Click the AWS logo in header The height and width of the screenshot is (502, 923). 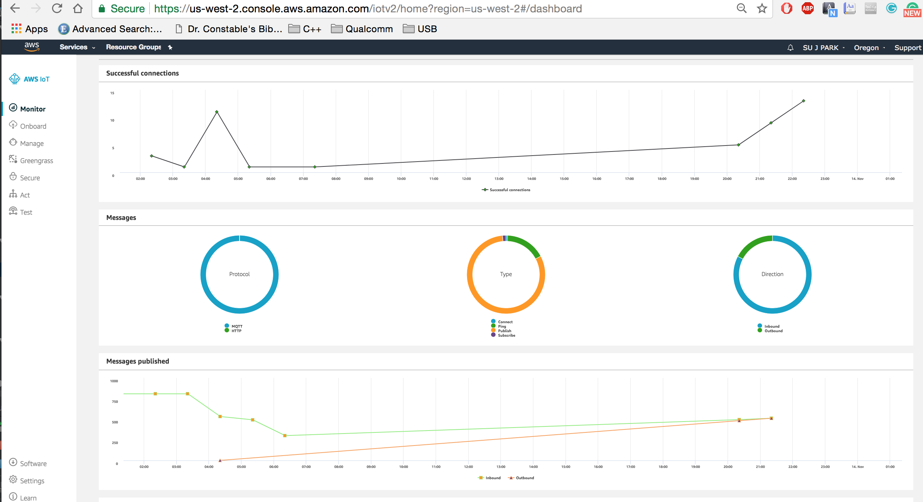click(x=32, y=47)
